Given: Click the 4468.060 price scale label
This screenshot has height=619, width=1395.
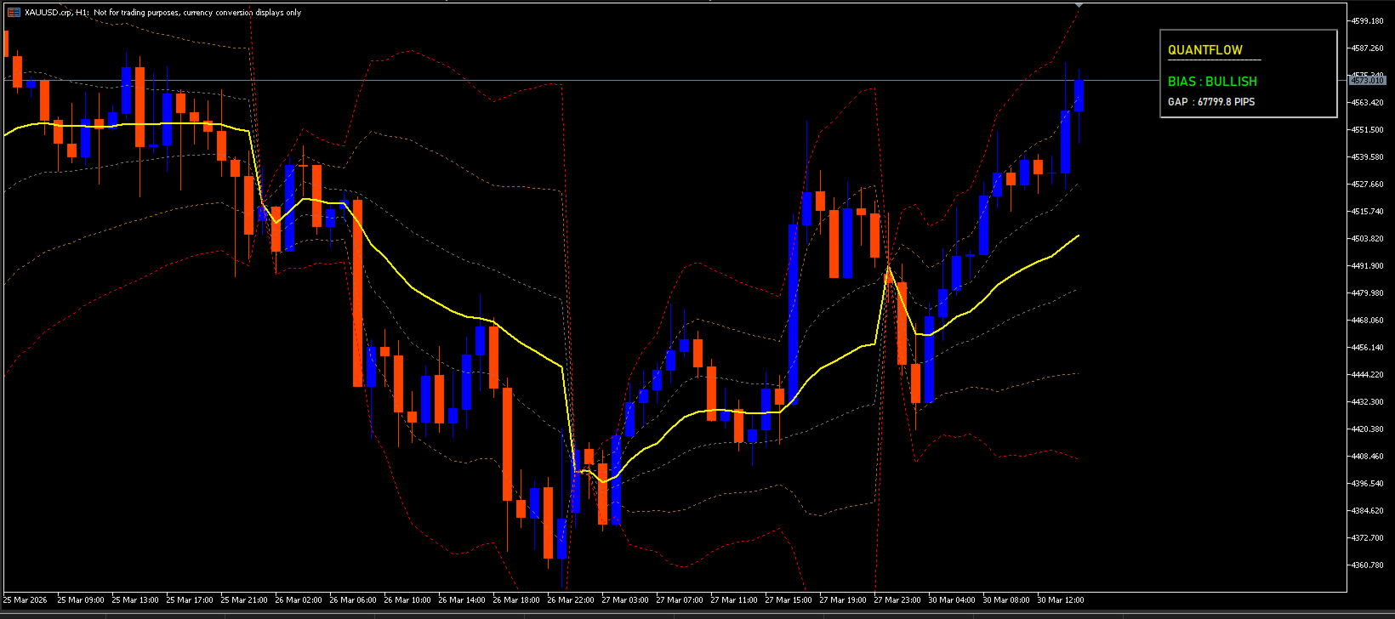Looking at the screenshot, I should 1367,321.
